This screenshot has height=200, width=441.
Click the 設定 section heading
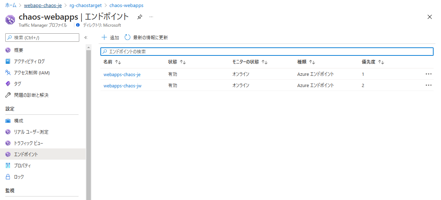tap(10, 109)
